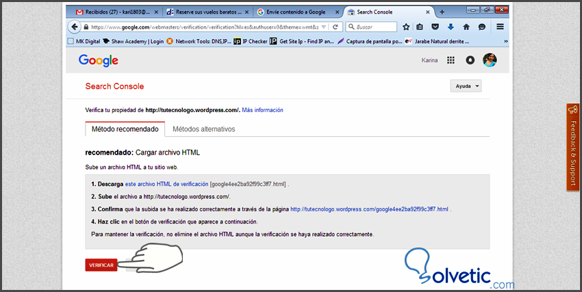
Task: Open the Más información link
Action: pos(262,110)
